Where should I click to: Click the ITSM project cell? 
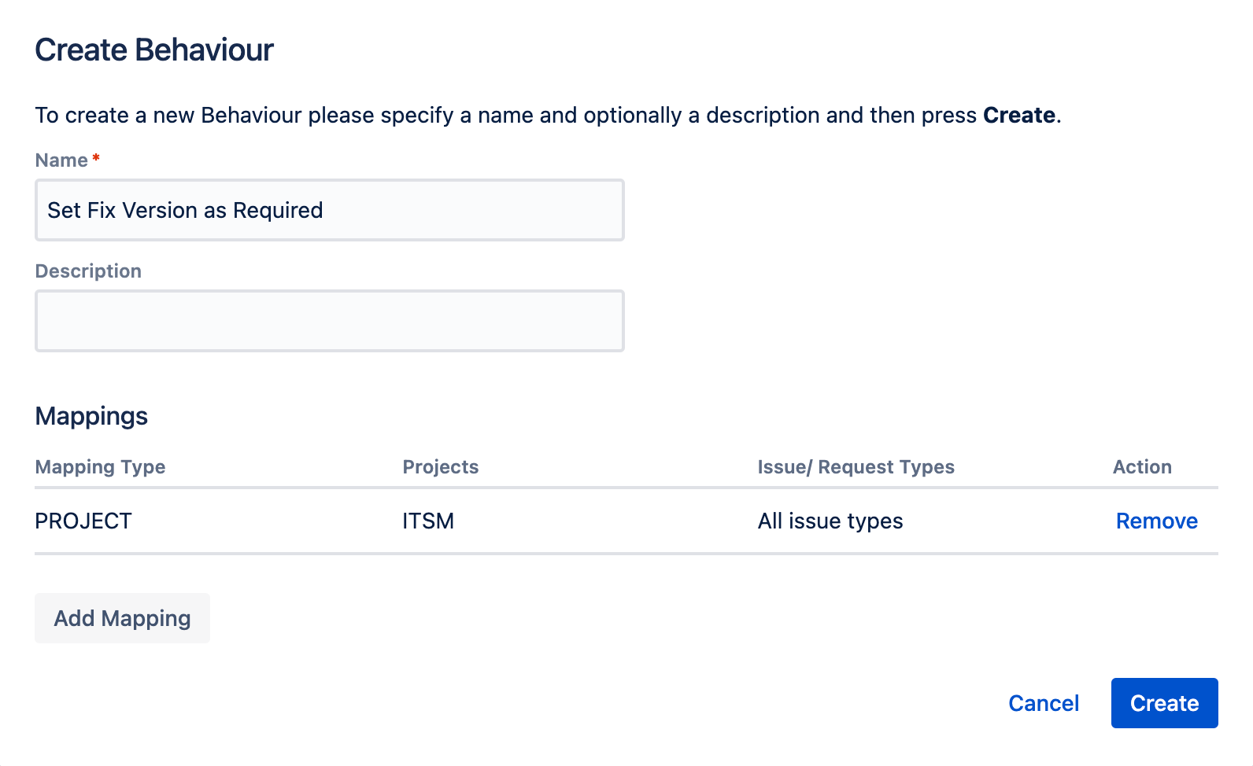click(428, 521)
